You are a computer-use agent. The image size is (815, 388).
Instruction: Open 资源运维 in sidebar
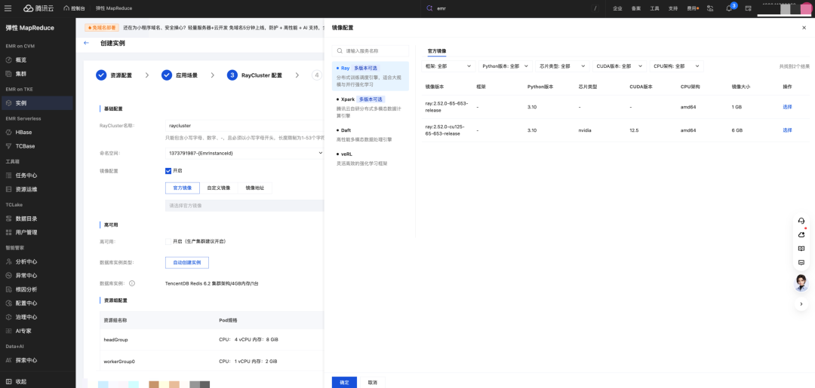coord(26,189)
